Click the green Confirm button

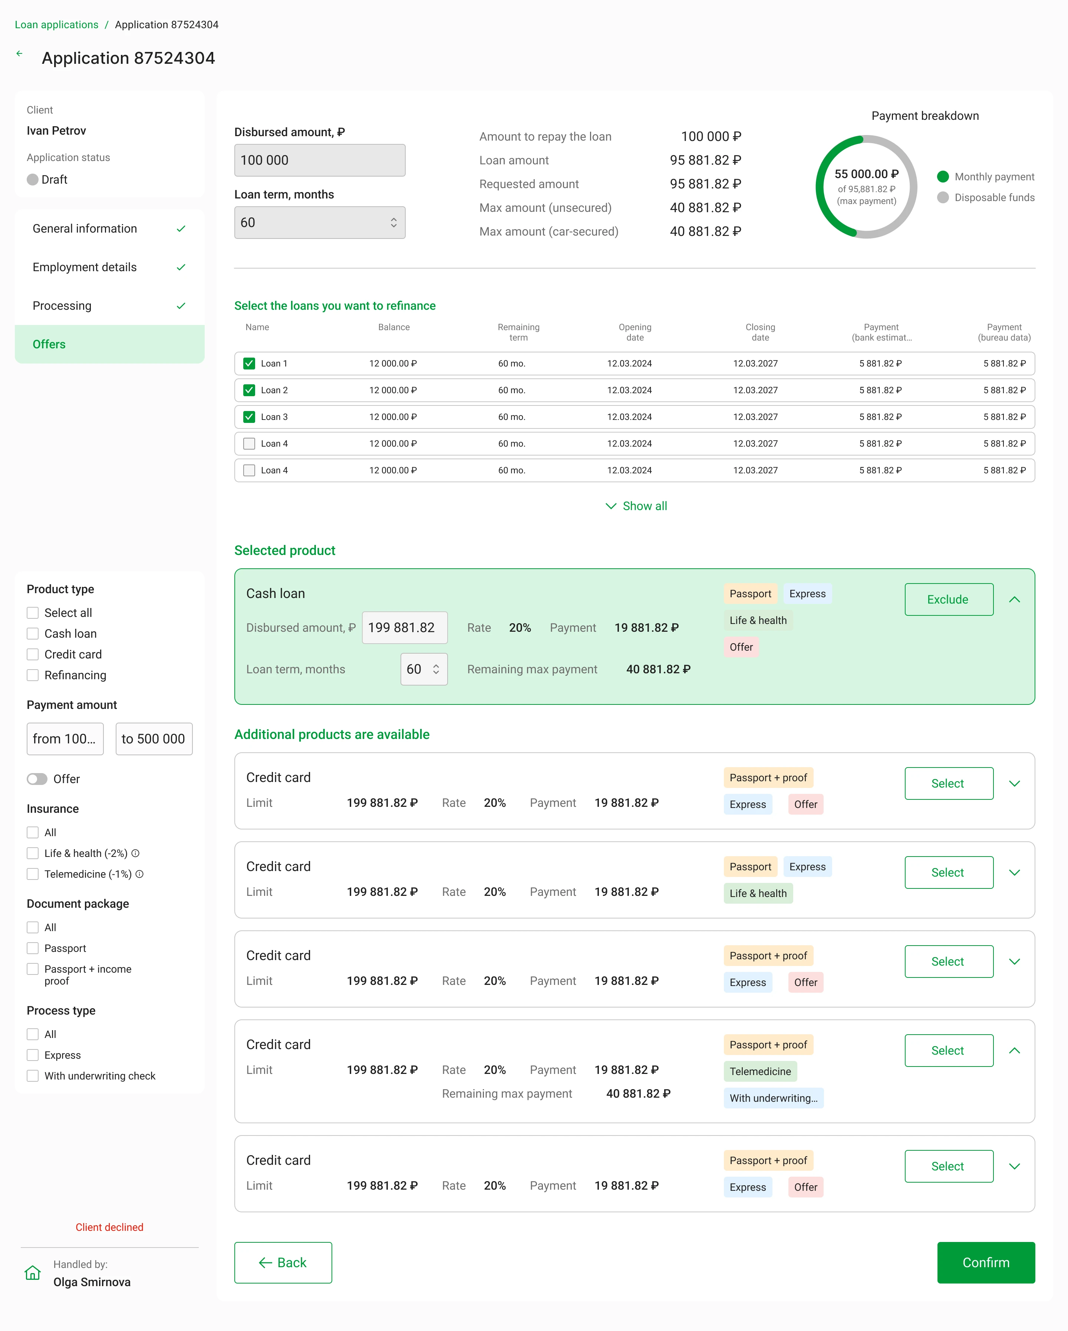(x=986, y=1263)
